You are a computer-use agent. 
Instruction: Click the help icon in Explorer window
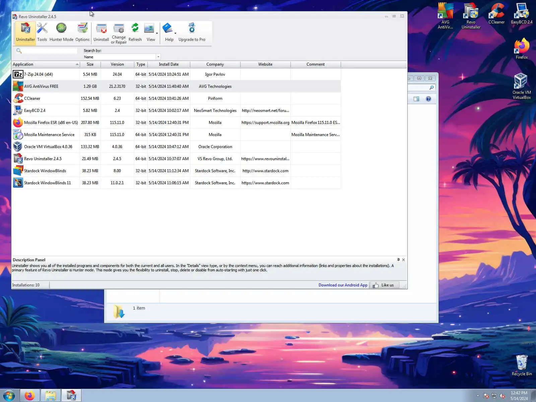point(428,99)
